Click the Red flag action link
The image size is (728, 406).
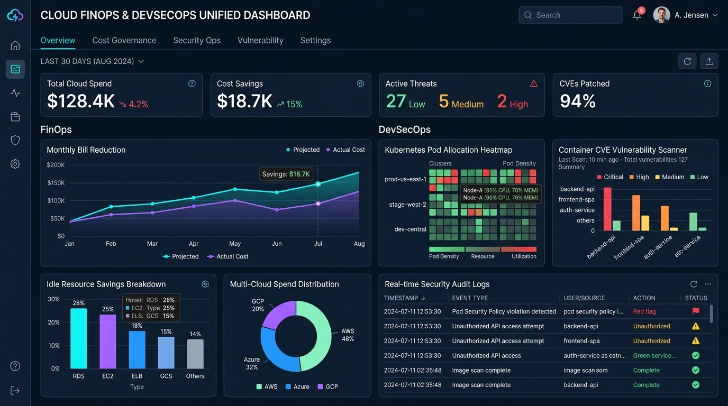point(644,311)
